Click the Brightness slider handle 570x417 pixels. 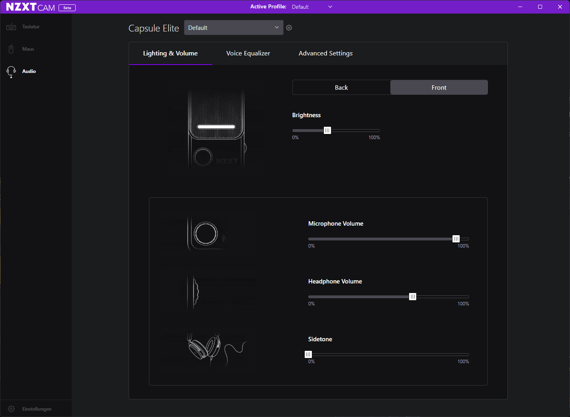(327, 130)
